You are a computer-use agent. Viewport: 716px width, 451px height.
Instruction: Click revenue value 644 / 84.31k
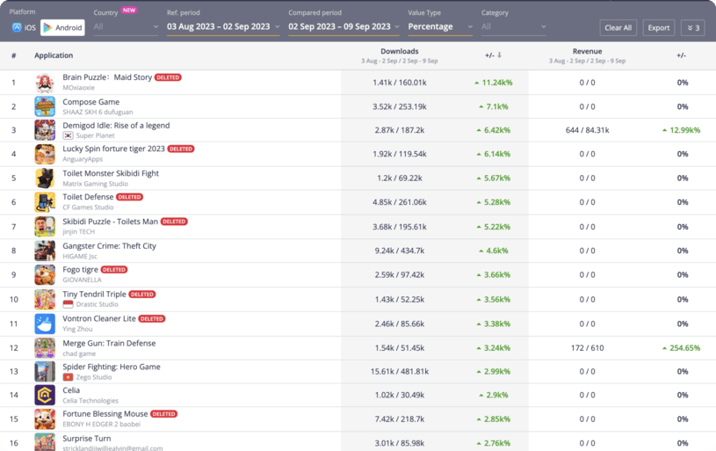tap(587, 130)
